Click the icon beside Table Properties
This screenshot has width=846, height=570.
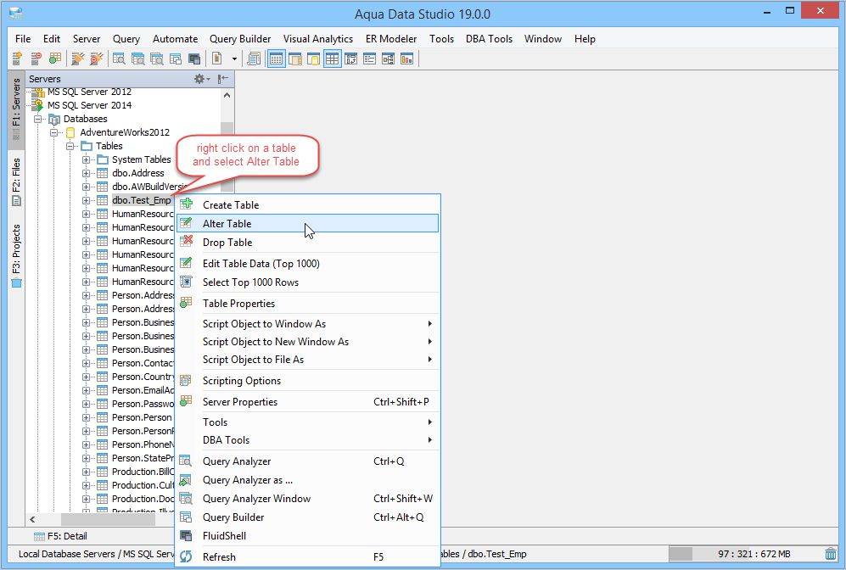[x=186, y=303]
